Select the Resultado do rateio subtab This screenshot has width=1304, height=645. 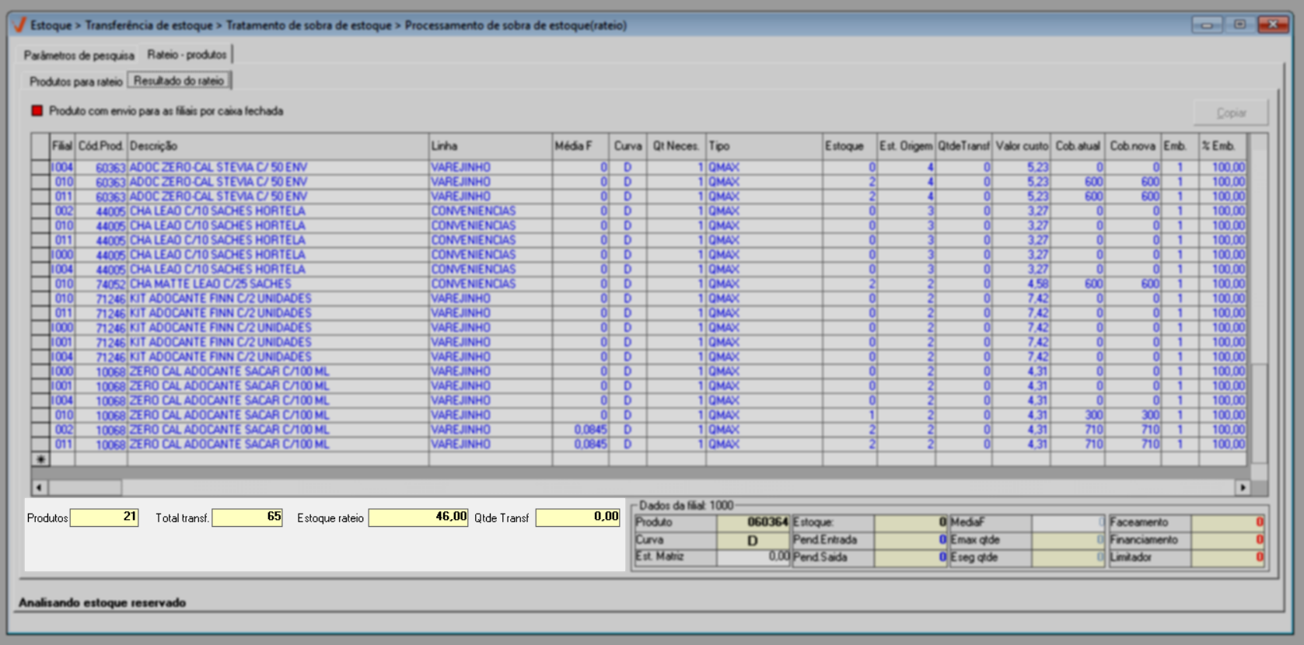click(179, 81)
